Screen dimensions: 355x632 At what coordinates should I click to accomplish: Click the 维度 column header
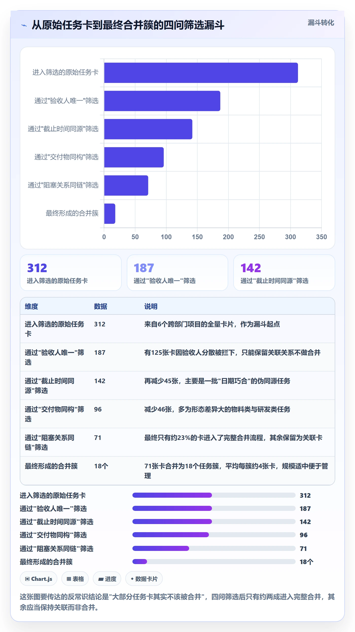(31, 306)
